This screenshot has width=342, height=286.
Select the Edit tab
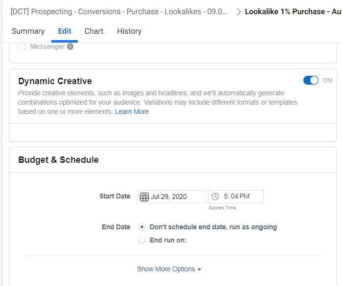coord(65,31)
